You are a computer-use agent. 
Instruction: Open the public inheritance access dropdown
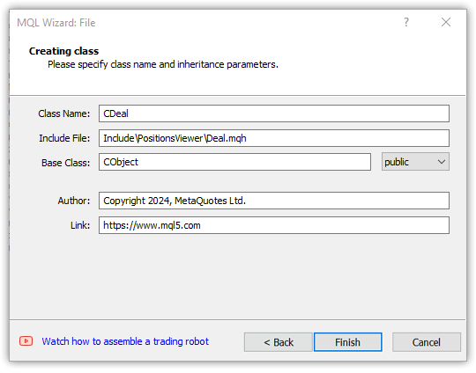click(x=415, y=162)
